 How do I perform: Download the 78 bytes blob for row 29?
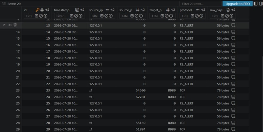coord(233,129)
